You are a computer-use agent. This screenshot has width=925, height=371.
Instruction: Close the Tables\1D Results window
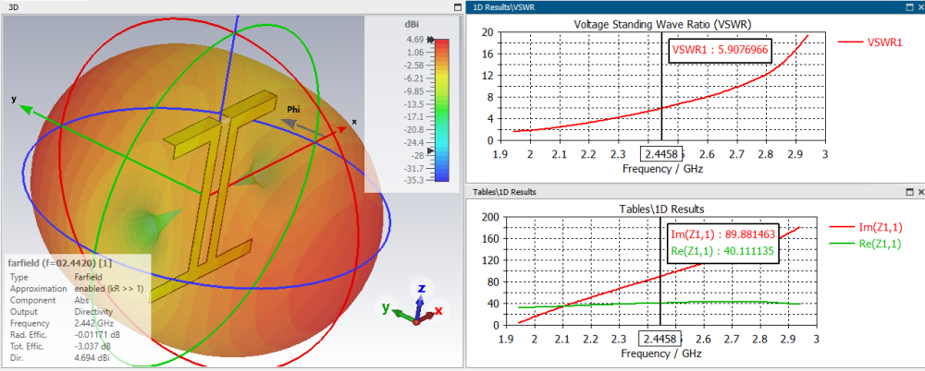[921, 192]
